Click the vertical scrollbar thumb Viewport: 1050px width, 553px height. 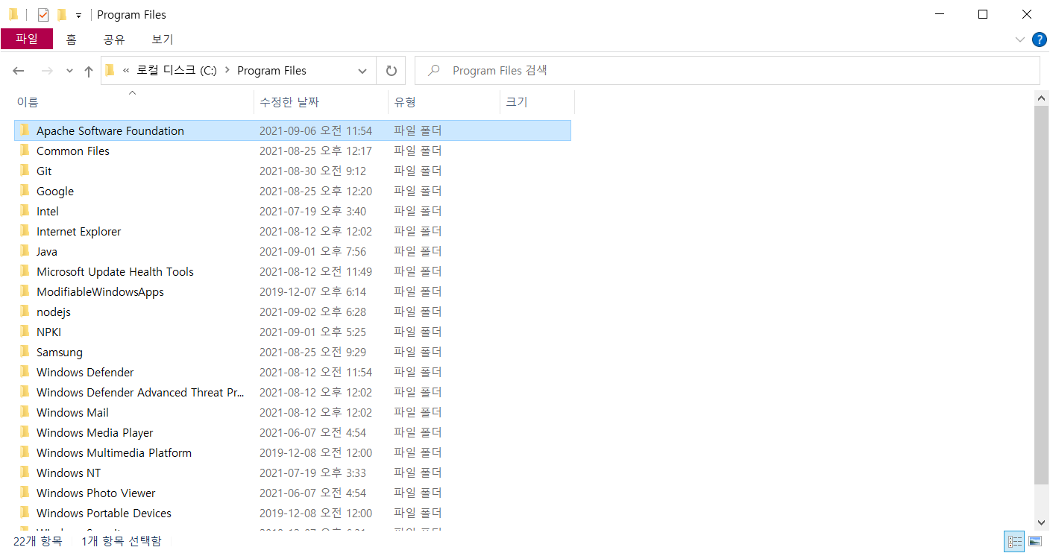(1042, 295)
